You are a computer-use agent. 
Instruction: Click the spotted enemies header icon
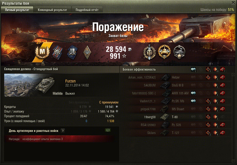(x=193, y=69)
